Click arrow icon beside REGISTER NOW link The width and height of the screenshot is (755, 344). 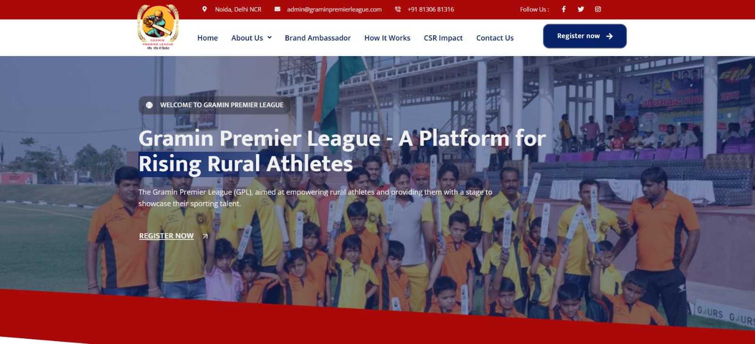[x=205, y=236]
